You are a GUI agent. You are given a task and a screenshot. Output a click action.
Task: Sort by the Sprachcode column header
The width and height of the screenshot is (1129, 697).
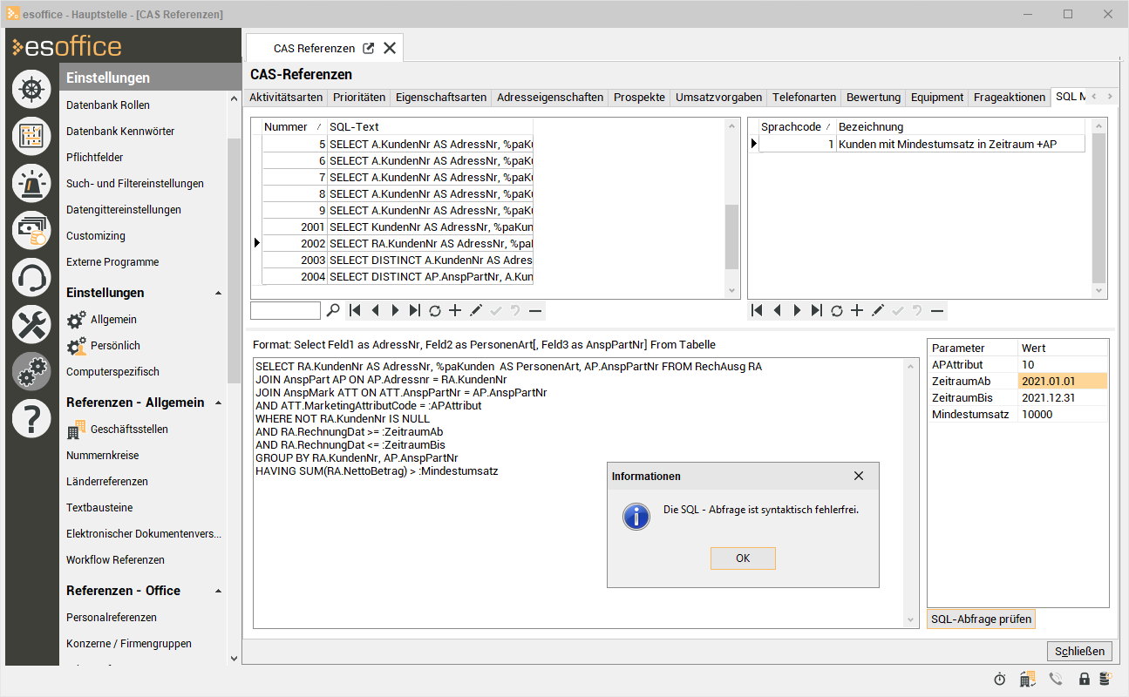797,126
